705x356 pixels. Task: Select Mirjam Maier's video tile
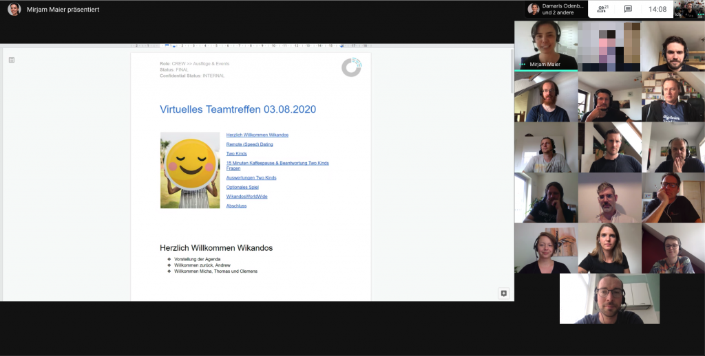coord(546,46)
